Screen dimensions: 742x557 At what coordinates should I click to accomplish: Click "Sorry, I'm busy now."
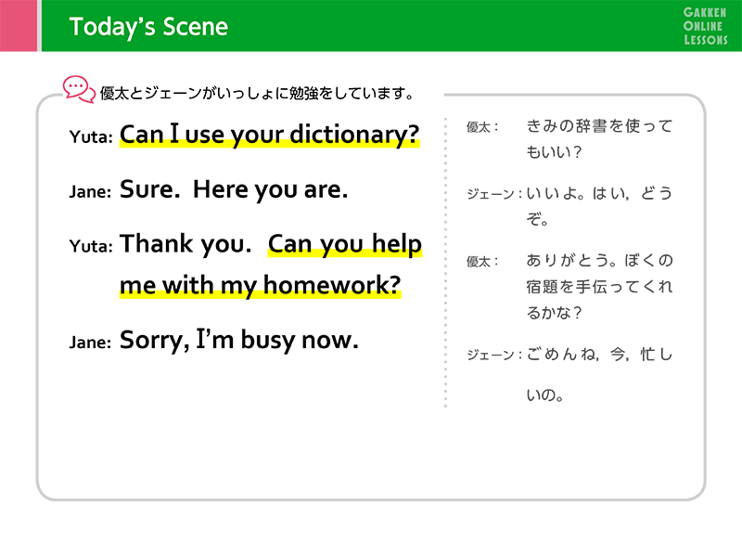pyautogui.click(x=239, y=340)
